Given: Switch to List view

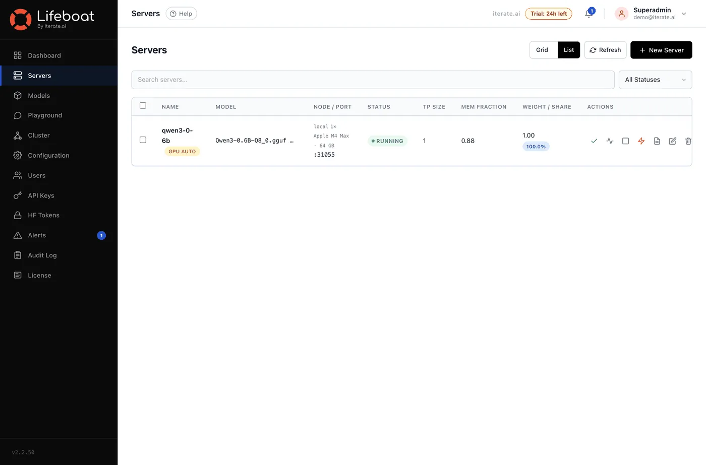Looking at the screenshot, I should point(569,50).
